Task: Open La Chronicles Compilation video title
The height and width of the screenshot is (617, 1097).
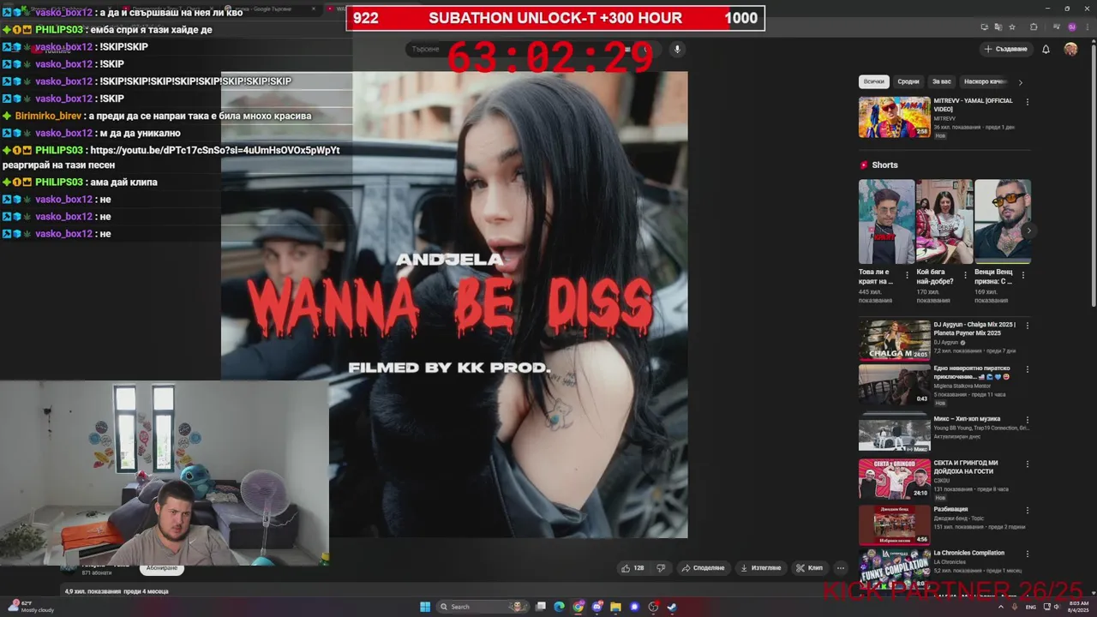Action: pos(968,553)
